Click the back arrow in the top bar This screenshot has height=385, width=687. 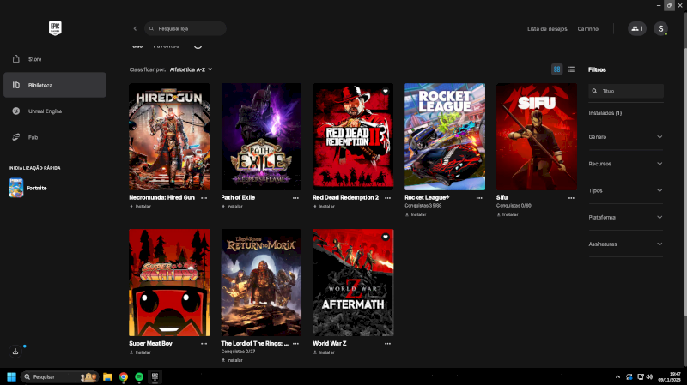click(x=135, y=28)
